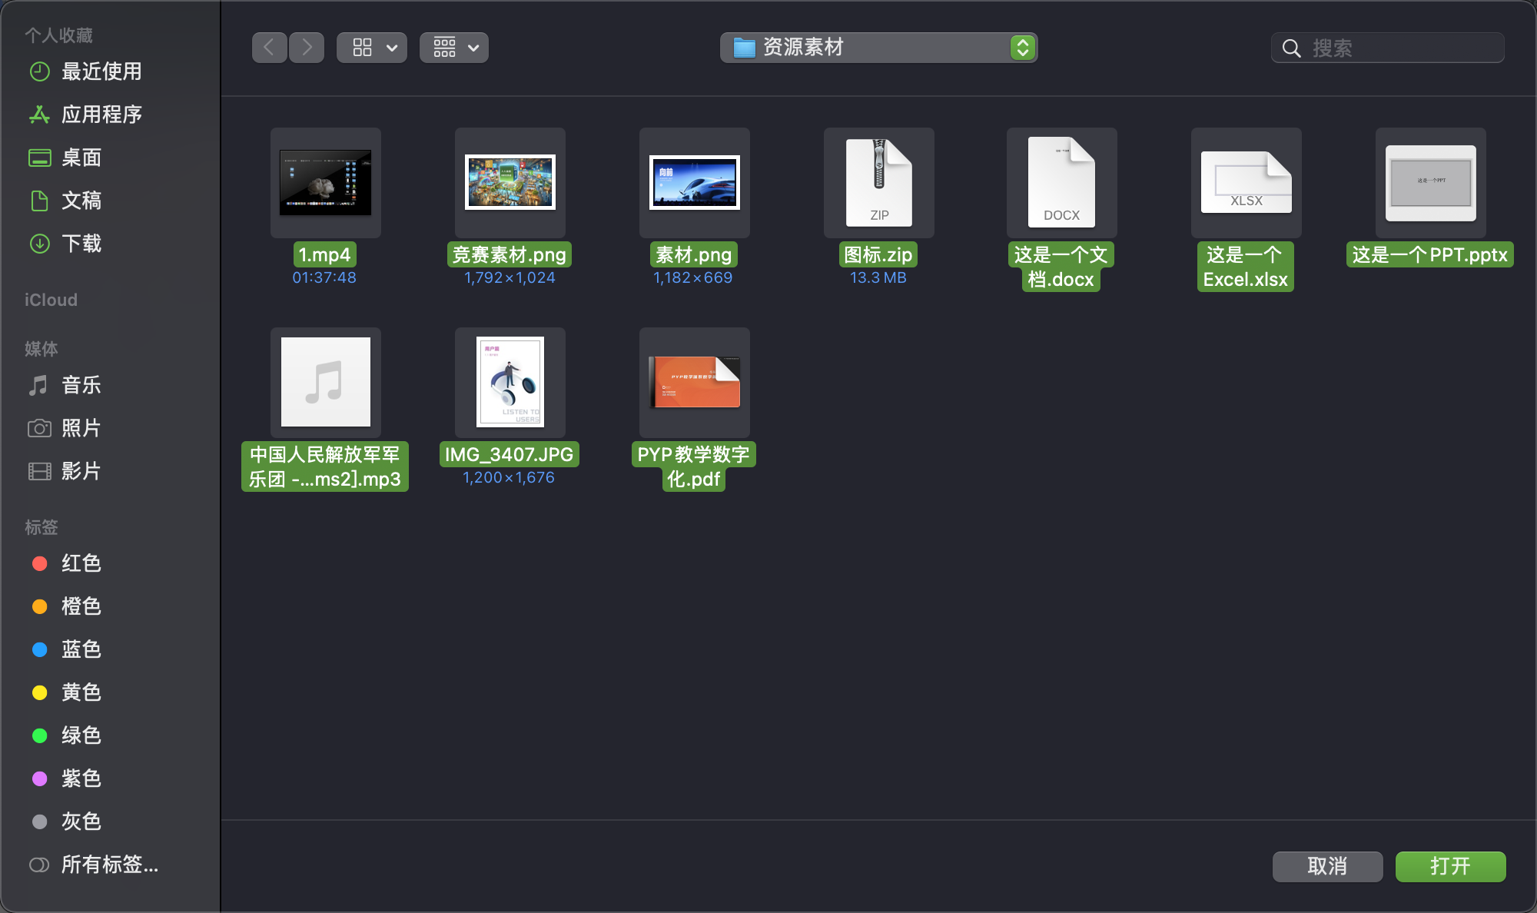Confirm selection with the 打开 button

pos(1451,866)
